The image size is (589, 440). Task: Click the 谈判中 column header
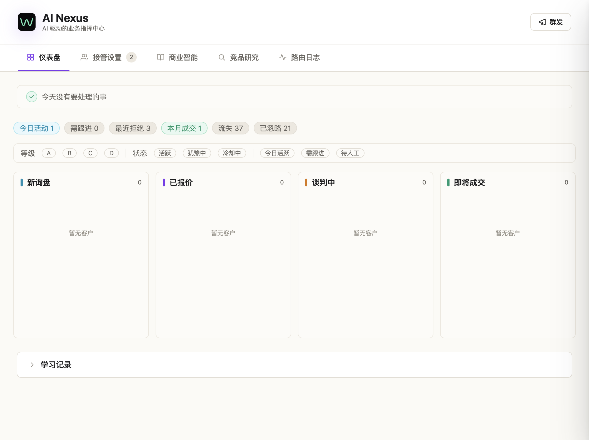click(x=366, y=182)
